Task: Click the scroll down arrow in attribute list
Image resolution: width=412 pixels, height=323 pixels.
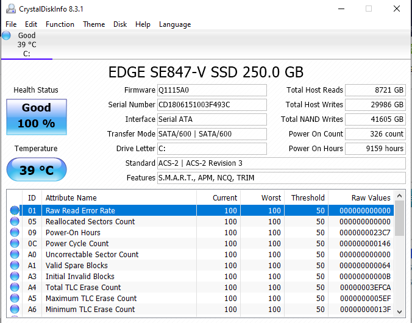Action: pyautogui.click(x=400, y=311)
